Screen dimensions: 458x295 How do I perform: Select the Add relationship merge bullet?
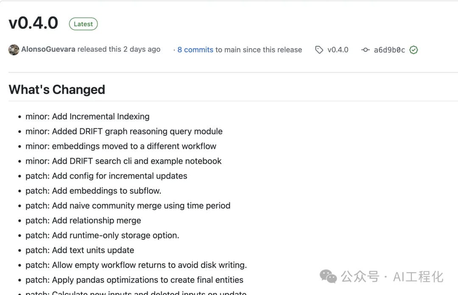(x=83, y=220)
